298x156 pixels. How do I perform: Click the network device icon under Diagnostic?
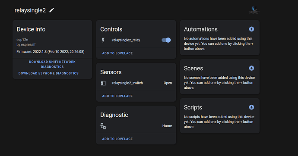[x=103, y=126]
